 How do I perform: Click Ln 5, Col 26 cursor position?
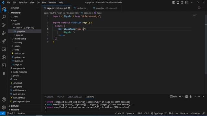coord(119,113)
